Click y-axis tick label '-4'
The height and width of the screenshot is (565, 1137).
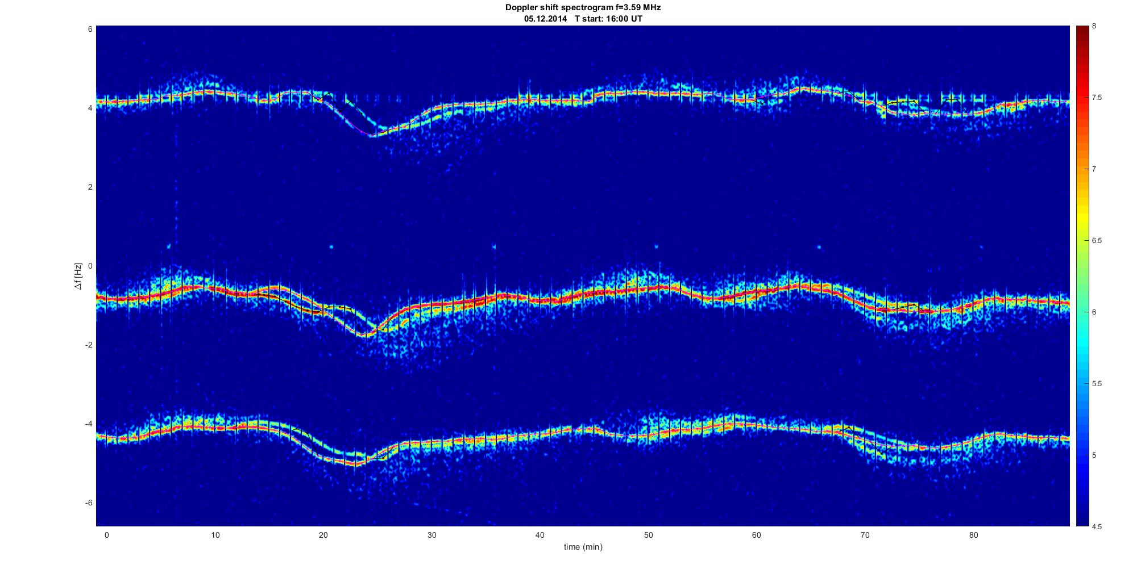click(x=89, y=424)
